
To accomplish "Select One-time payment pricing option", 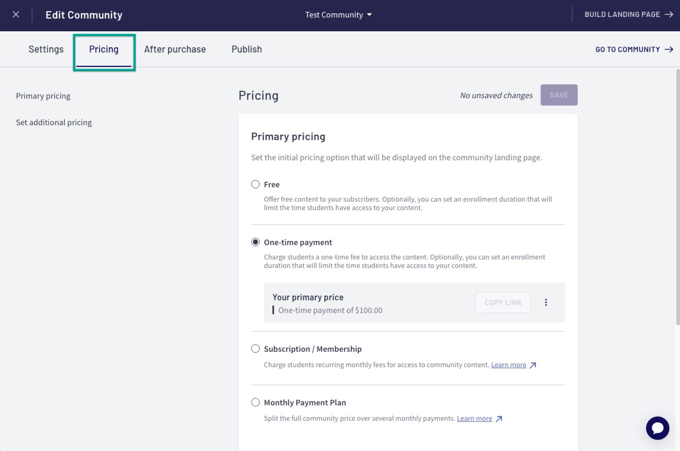I will coord(256,242).
